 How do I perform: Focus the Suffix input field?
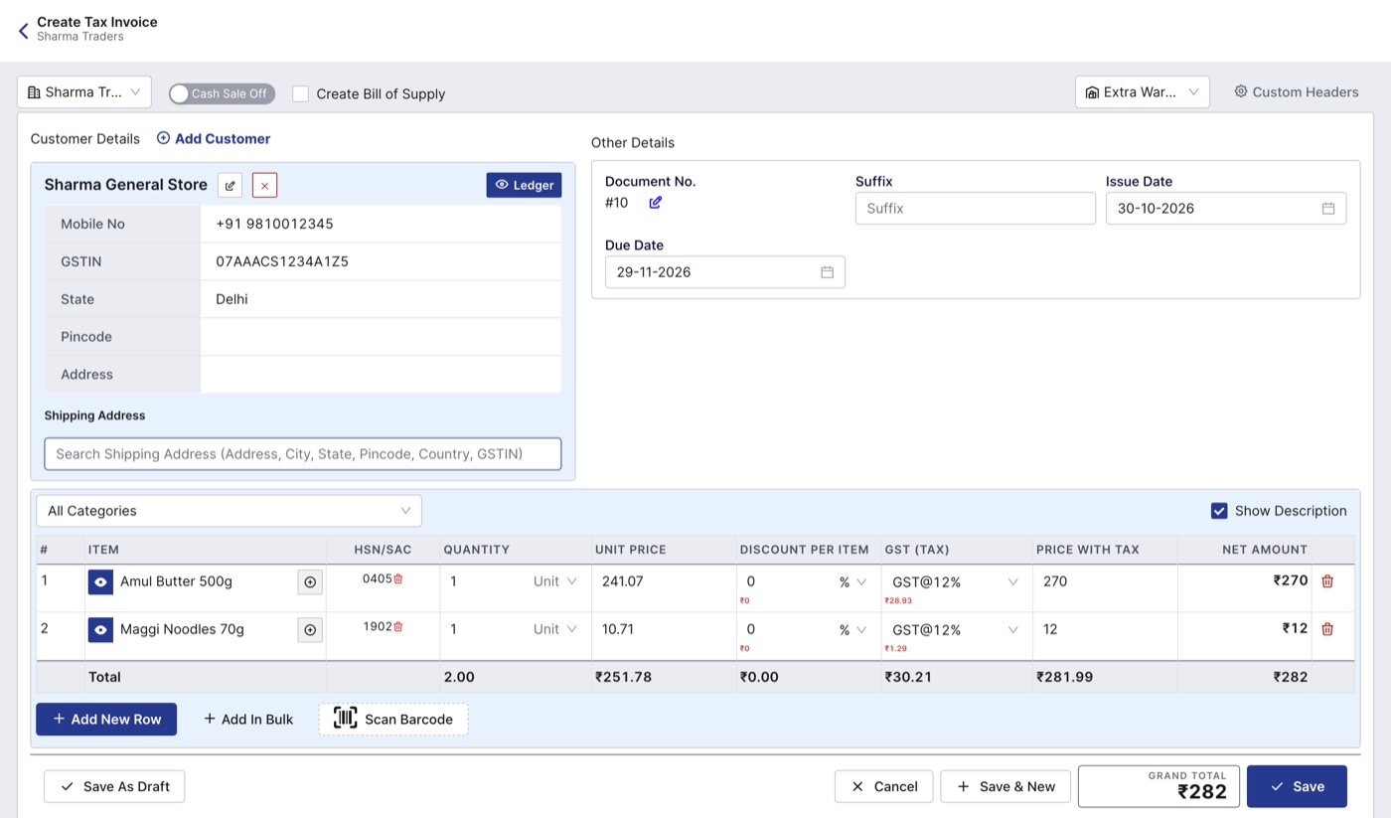[x=976, y=209]
